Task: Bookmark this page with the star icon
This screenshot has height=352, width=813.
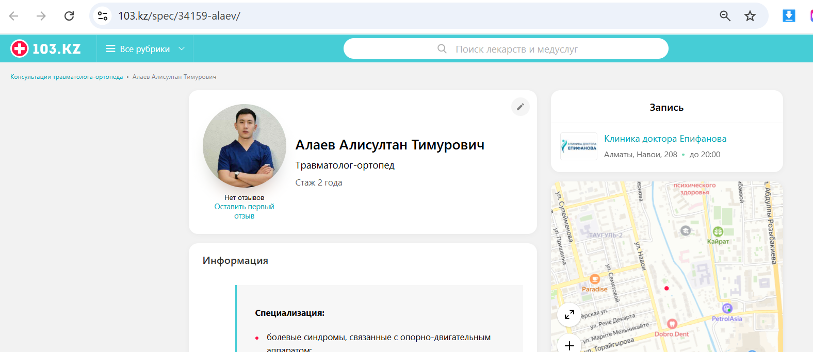Action: (750, 16)
